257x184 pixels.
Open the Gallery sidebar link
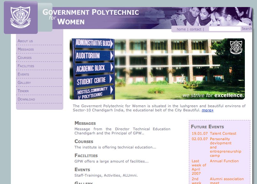(x=24, y=83)
